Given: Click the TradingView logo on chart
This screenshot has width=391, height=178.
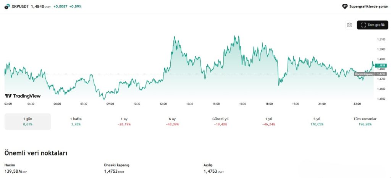Looking at the screenshot, I should [x=23, y=96].
